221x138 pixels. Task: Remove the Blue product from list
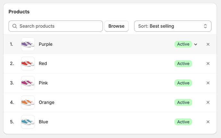click(208, 122)
